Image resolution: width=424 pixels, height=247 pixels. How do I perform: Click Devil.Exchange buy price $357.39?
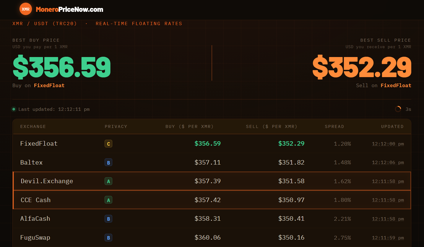coord(208,181)
